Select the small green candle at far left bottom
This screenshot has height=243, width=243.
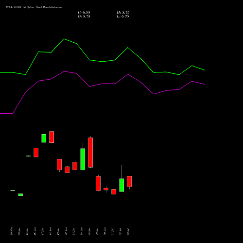[x=20, y=194]
